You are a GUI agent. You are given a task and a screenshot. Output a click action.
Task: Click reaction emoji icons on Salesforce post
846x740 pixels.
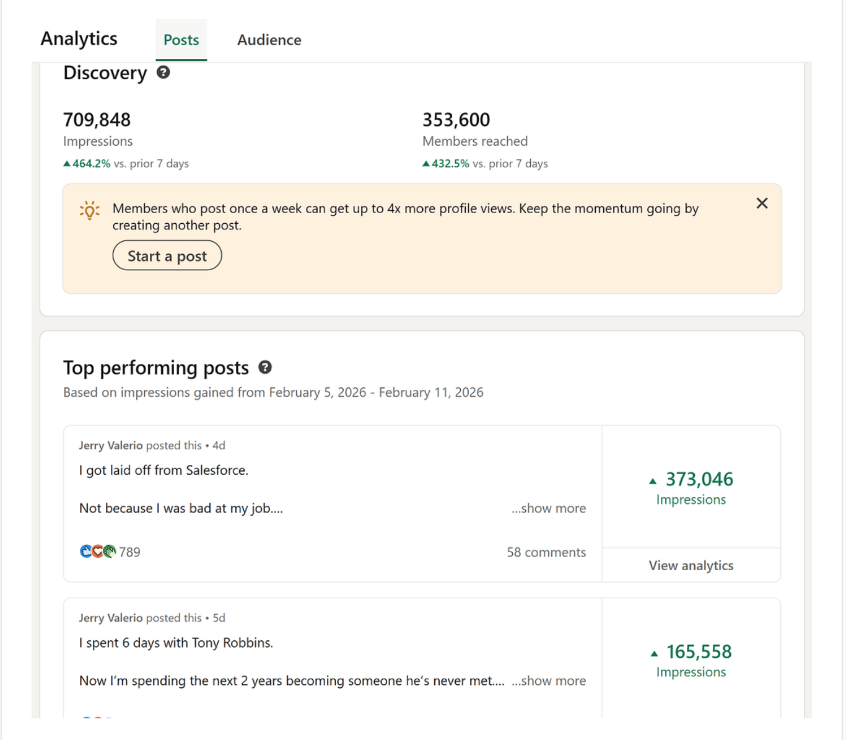(98, 551)
